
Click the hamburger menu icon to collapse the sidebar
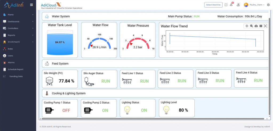pyautogui.click(x=31, y=5)
